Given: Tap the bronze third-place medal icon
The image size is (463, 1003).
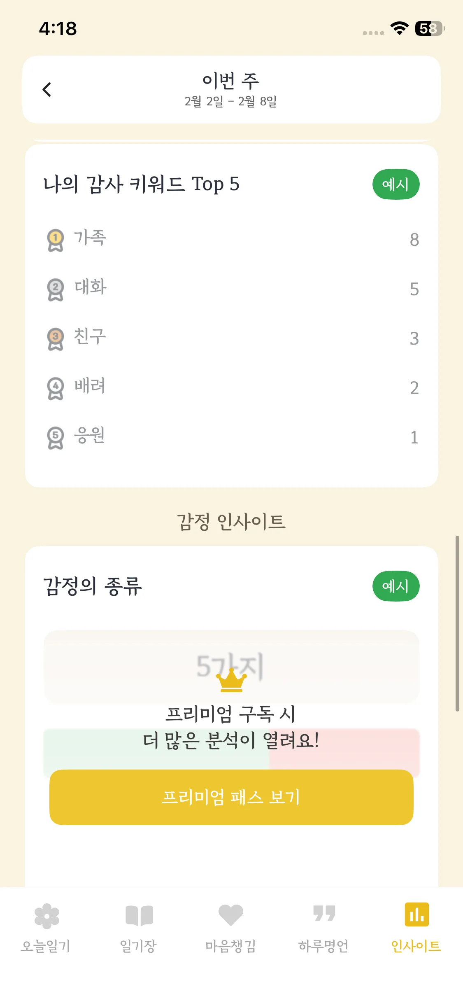Looking at the screenshot, I should click(56, 339).
